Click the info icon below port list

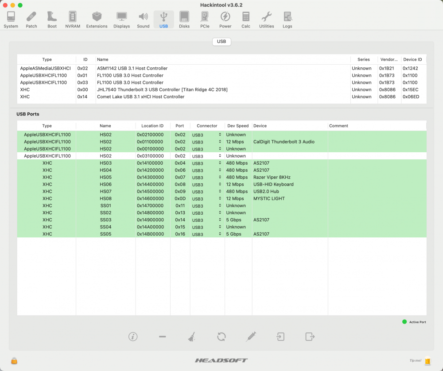click(x=133, y=336)
